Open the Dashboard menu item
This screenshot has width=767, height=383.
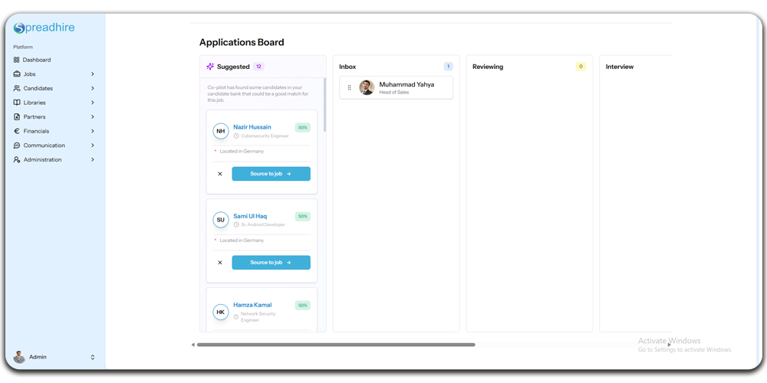[37, 60]
